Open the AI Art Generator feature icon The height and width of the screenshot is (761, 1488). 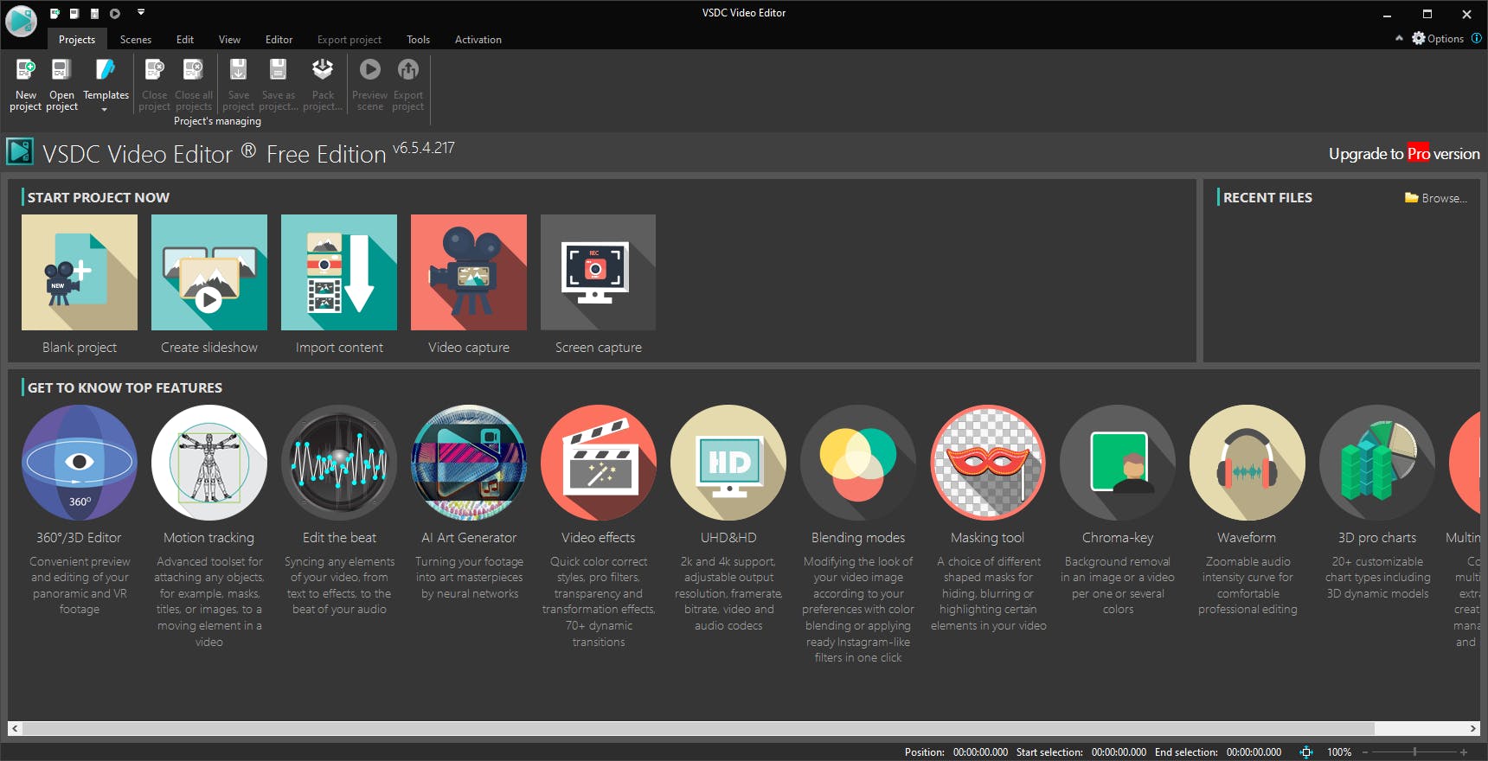pos(469,463)
